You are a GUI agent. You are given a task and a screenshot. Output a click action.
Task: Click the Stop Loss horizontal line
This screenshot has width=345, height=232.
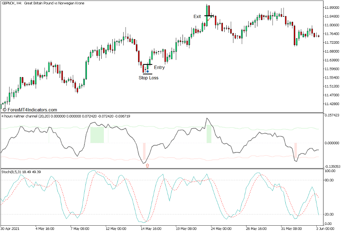coord(148,74)
